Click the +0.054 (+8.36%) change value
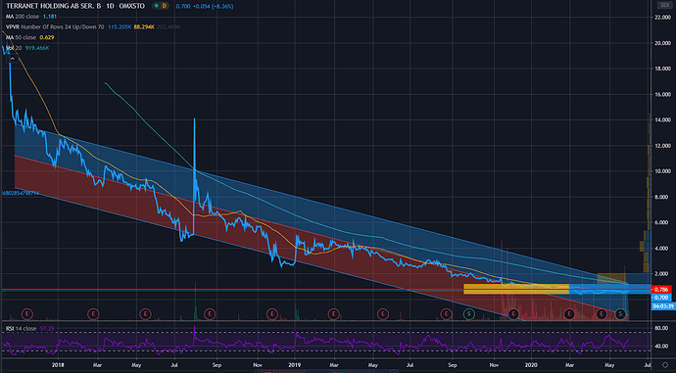676x373 pixels. (x=213, y=7)
